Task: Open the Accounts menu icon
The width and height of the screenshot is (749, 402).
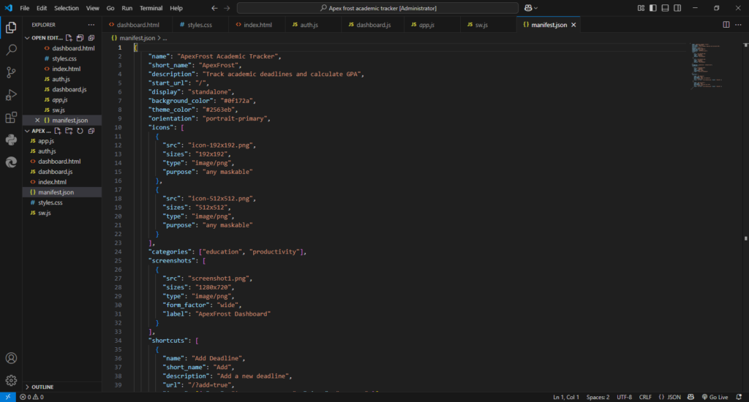Action: pyautogui.click(x=11, y=358)
